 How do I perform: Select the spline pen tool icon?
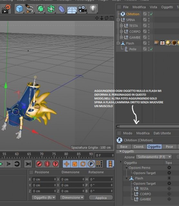(30, 9)
